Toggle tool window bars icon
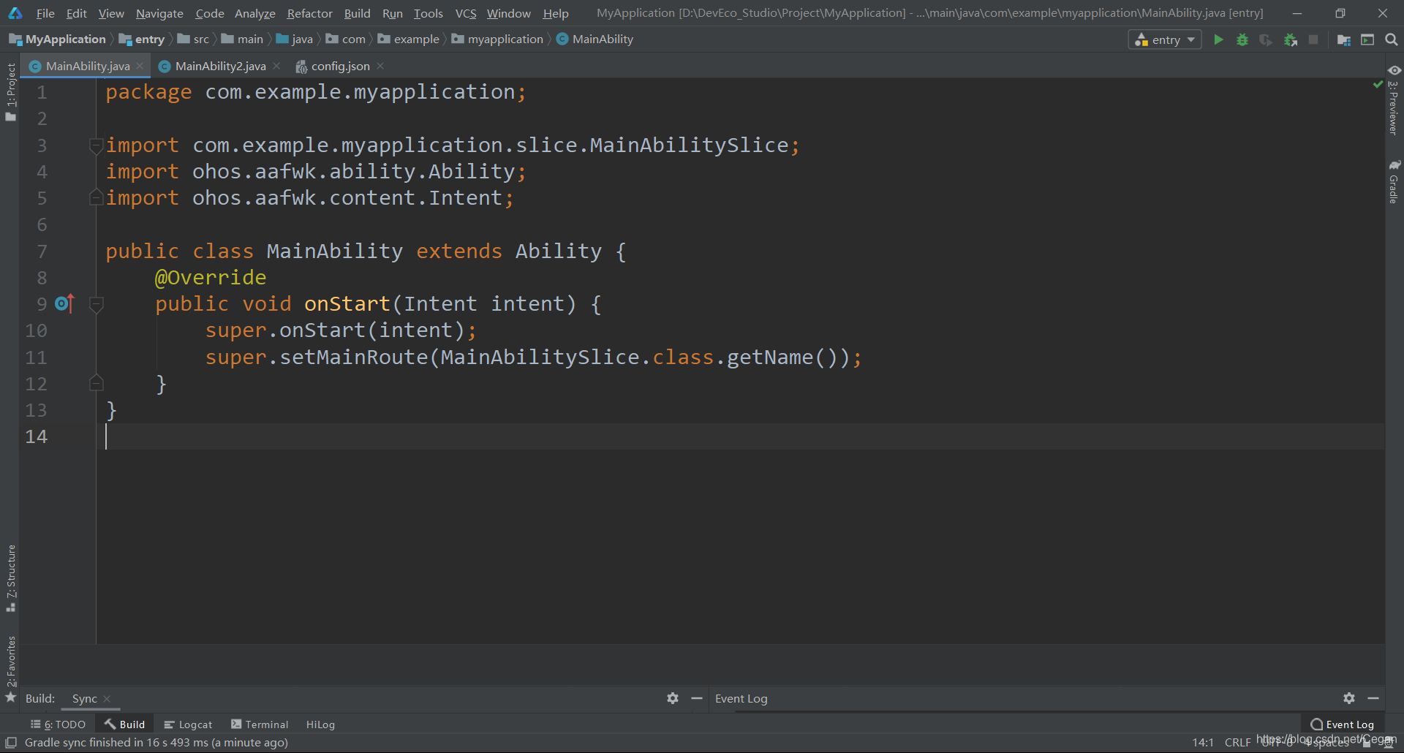The height and width of the screenshot is (753, 1404). pos(11,743)
